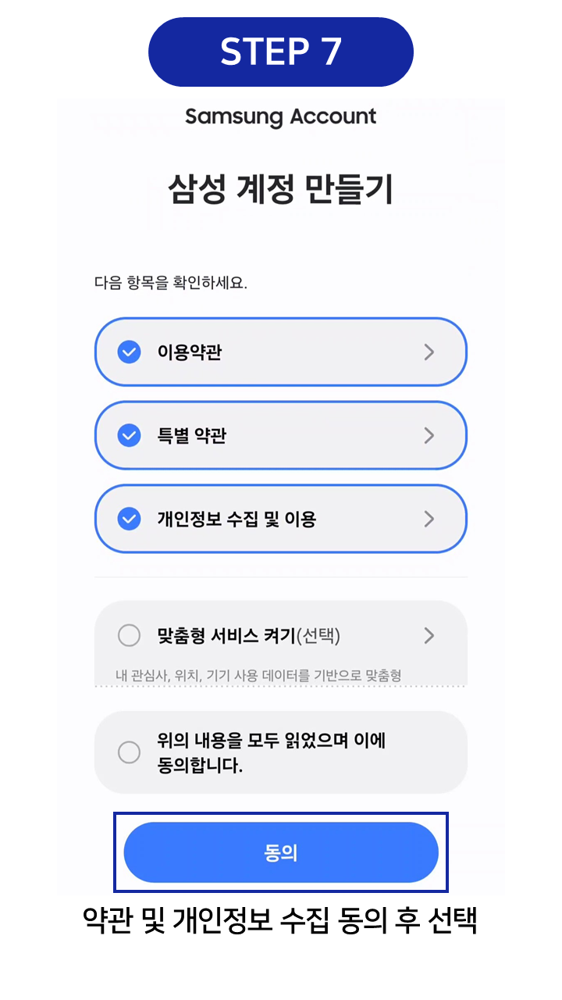Click the STEP 7 badge

pyautogui.click(x=281, y=52)
